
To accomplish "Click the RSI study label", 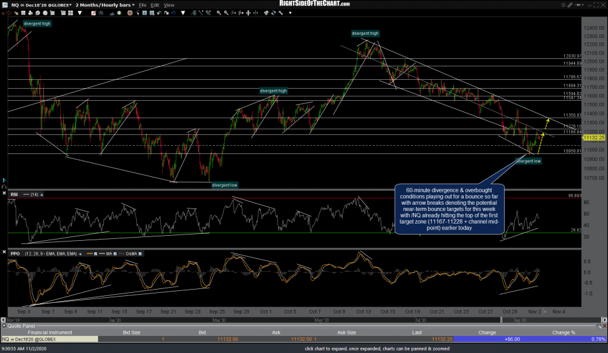I will [x=15, y=195].
